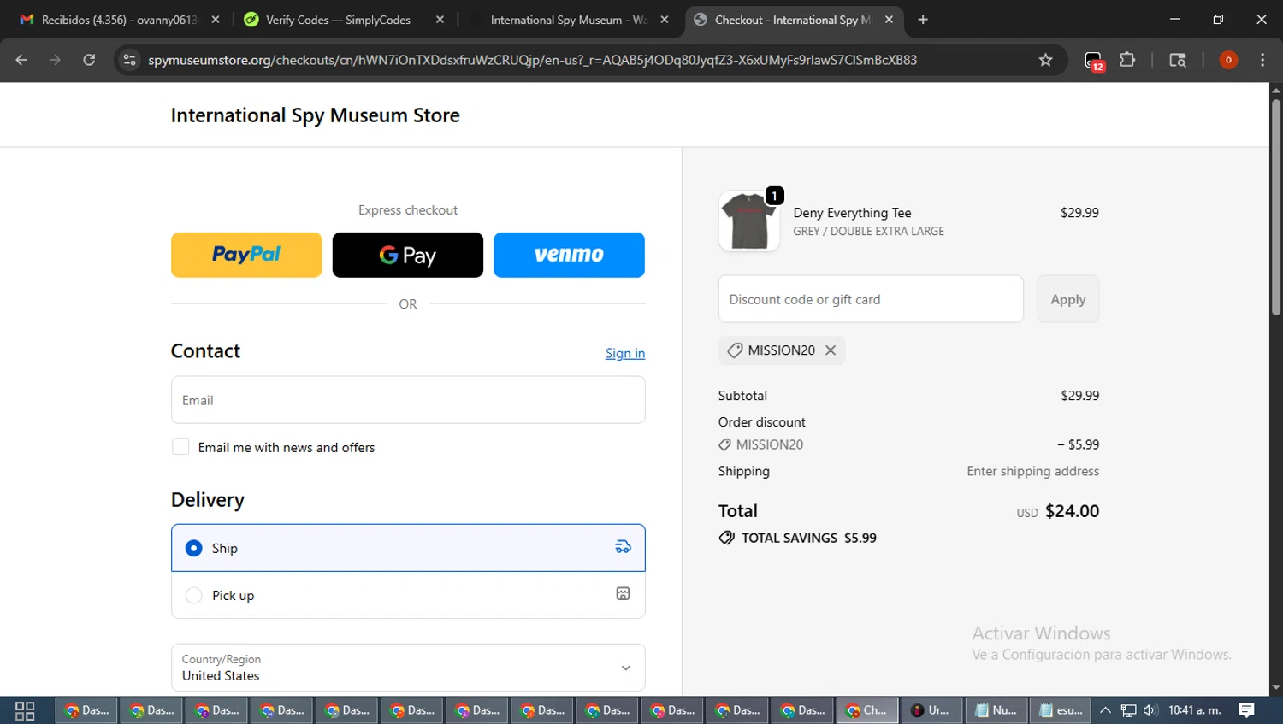Click the '– $5.99' discount amount
Image resolution: width=1283 pixels, height=724 pixels.
tap(1078, 444)
